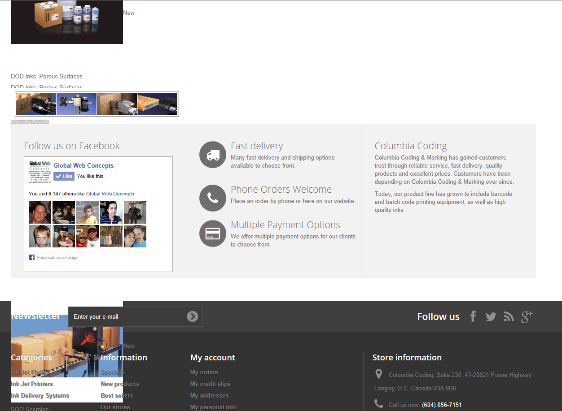Click the Facebook Like button
Screen dimensions: 562x411
click(x=64, y=176)
